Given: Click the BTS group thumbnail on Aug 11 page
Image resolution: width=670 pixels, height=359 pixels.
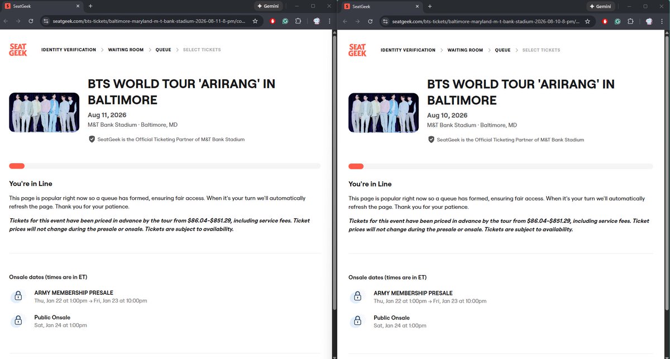Looking at the screenshot, I should coord(44,112).
